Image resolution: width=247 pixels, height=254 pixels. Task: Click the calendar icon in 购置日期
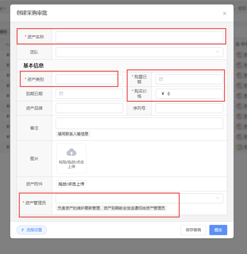[161, 79]
